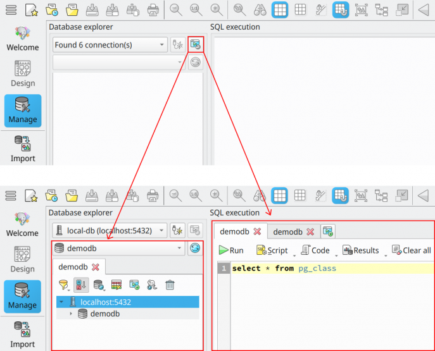
Task: Open the dropdown arrow next to Code
Action: click(x=336, y=256)
